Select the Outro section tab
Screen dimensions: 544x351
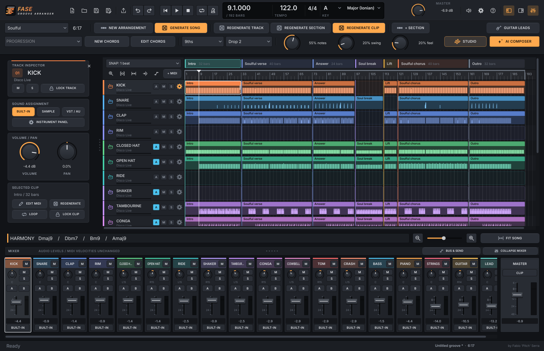497,64
